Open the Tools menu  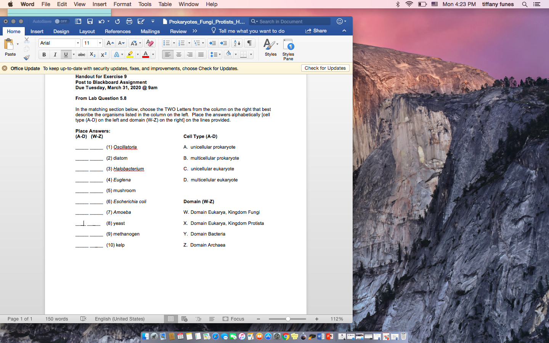tap(144, 4)
